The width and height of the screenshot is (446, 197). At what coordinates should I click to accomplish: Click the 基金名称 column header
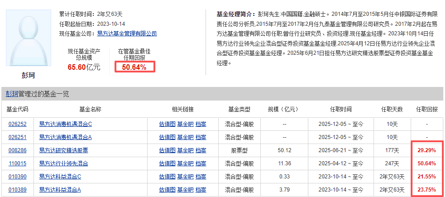click(91, 109)
